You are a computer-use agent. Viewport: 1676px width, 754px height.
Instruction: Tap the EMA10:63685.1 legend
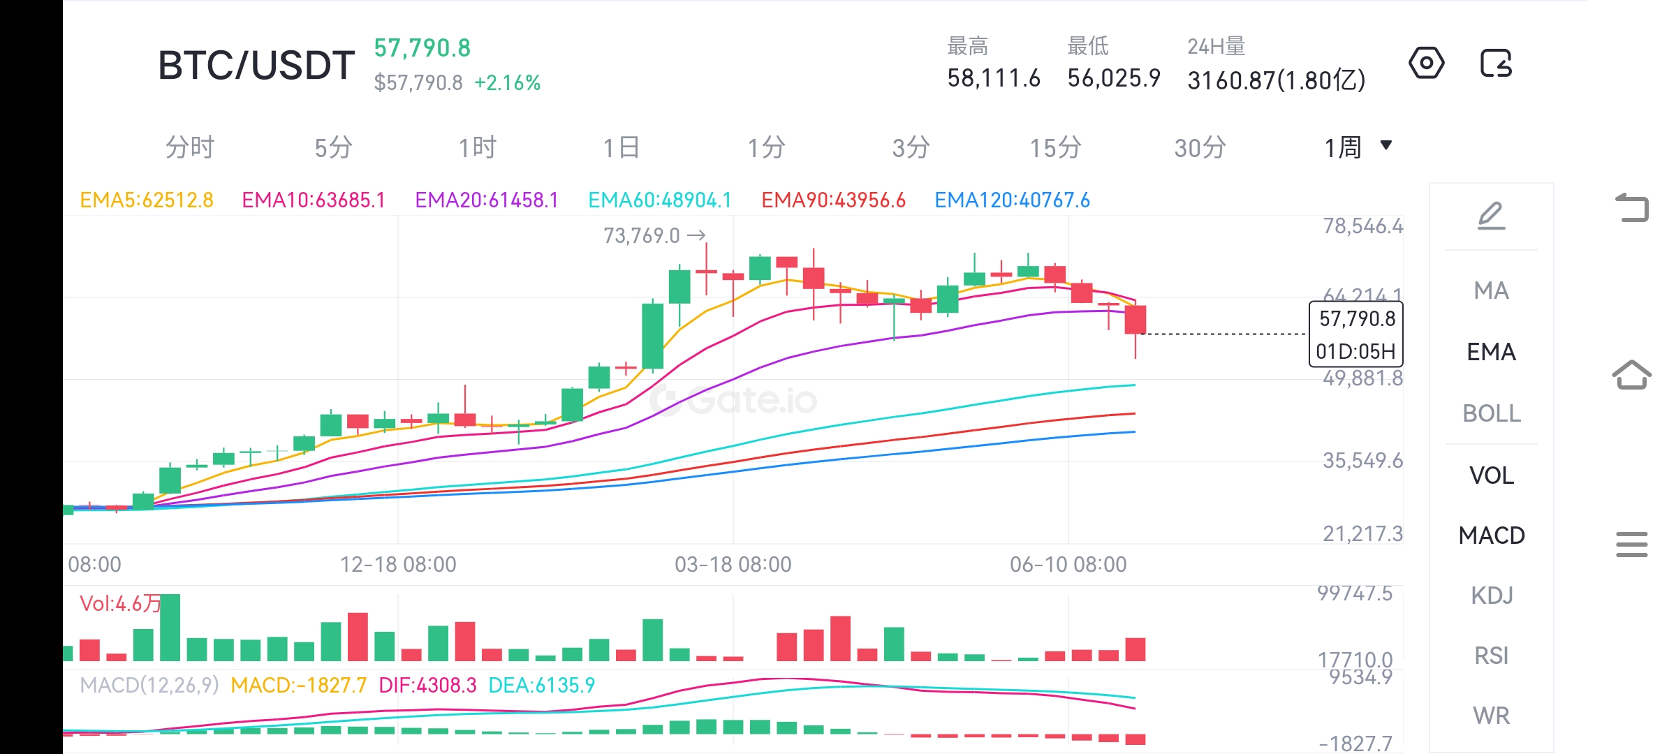(314, 200)
